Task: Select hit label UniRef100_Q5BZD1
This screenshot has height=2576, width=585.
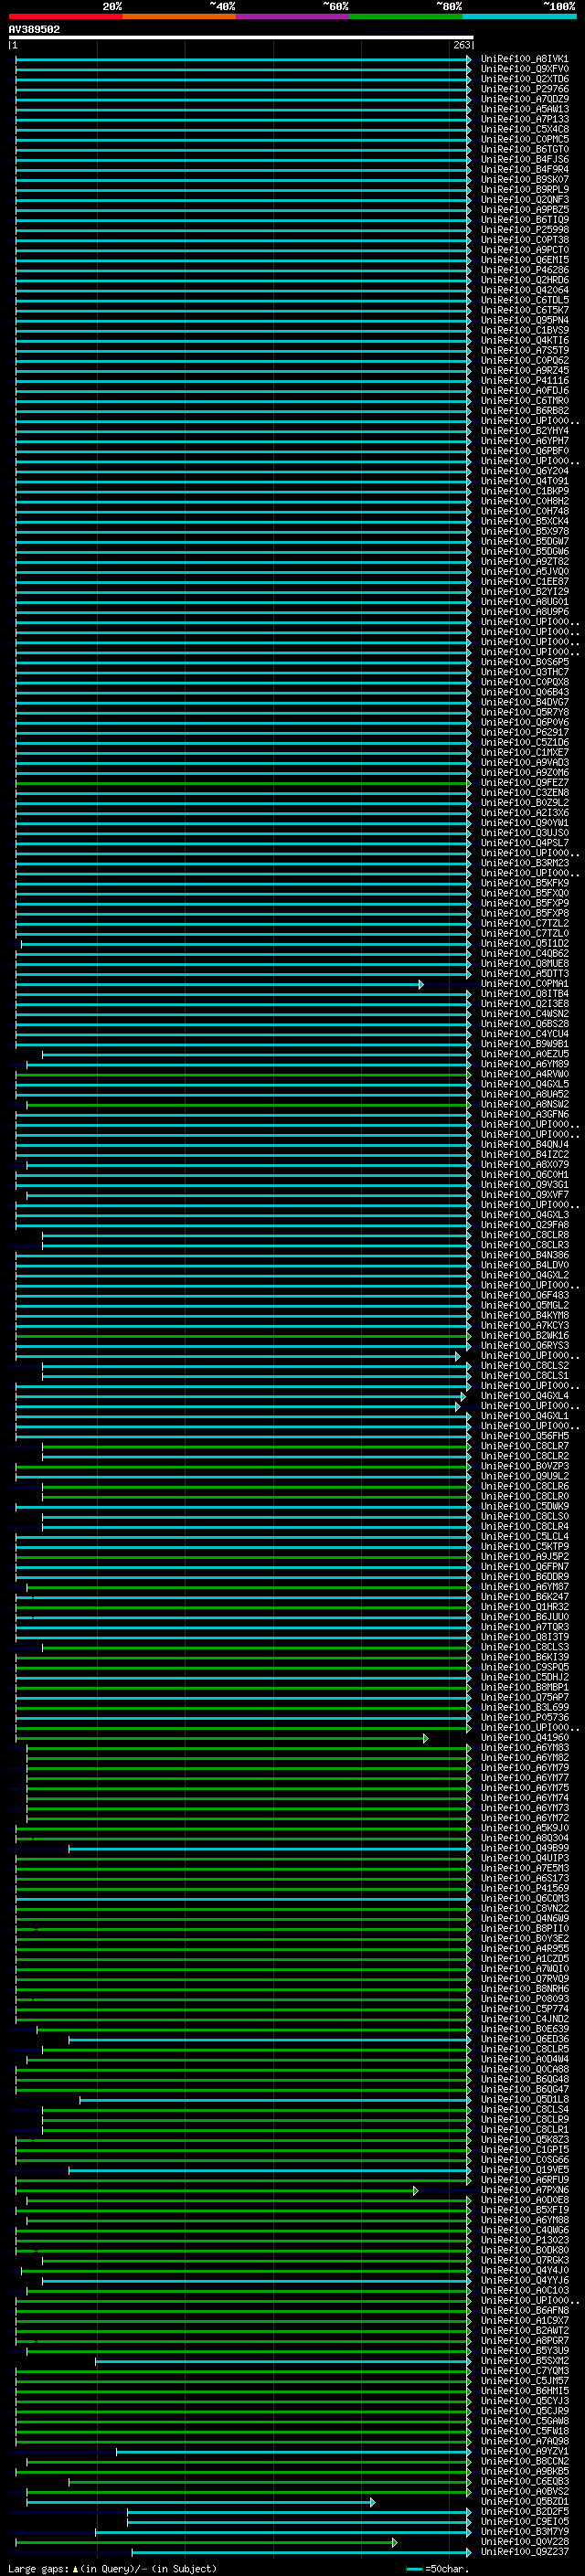Action: point(525,2502)
